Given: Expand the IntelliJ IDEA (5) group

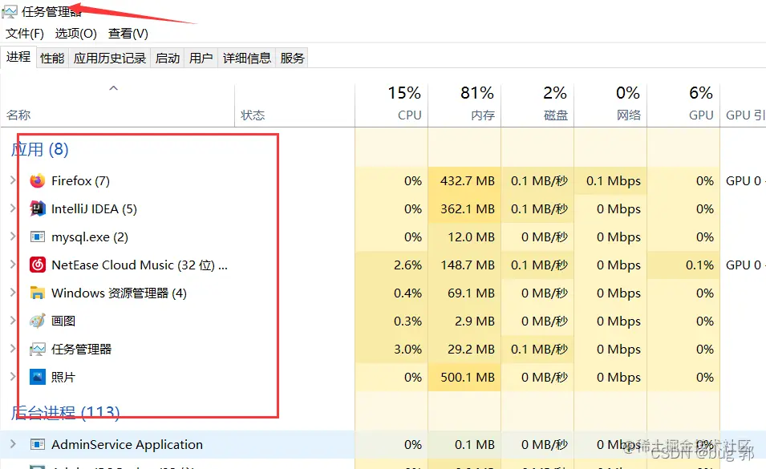Looking at the screenshot, I should pyautogui.click(x=13, y=208).
